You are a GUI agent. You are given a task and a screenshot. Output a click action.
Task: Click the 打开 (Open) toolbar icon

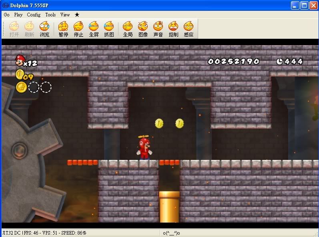(14, 29)
